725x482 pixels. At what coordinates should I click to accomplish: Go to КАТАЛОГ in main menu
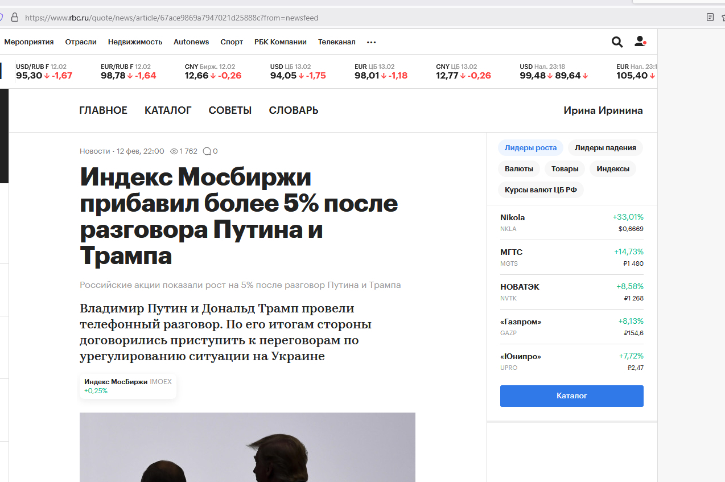click(168, 110)
